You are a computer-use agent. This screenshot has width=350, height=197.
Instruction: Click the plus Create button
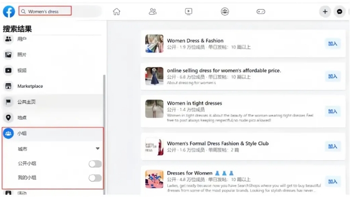click(325, 11)
